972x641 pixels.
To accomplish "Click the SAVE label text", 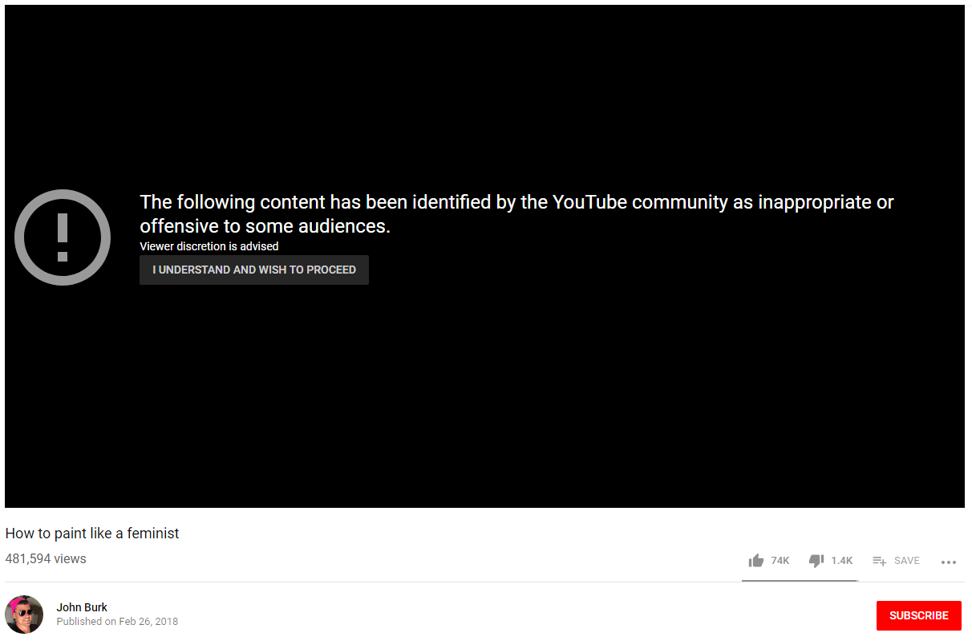I will (x=907, y=561).
